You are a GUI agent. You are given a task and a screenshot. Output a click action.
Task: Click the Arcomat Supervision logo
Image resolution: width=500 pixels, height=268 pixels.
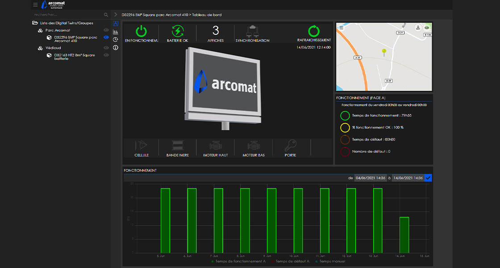coord(53,4)
